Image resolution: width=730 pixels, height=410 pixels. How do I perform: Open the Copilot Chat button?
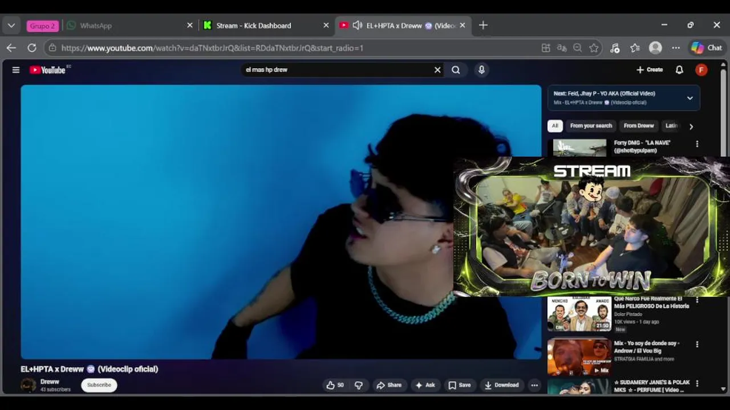[x=708, y=48]
